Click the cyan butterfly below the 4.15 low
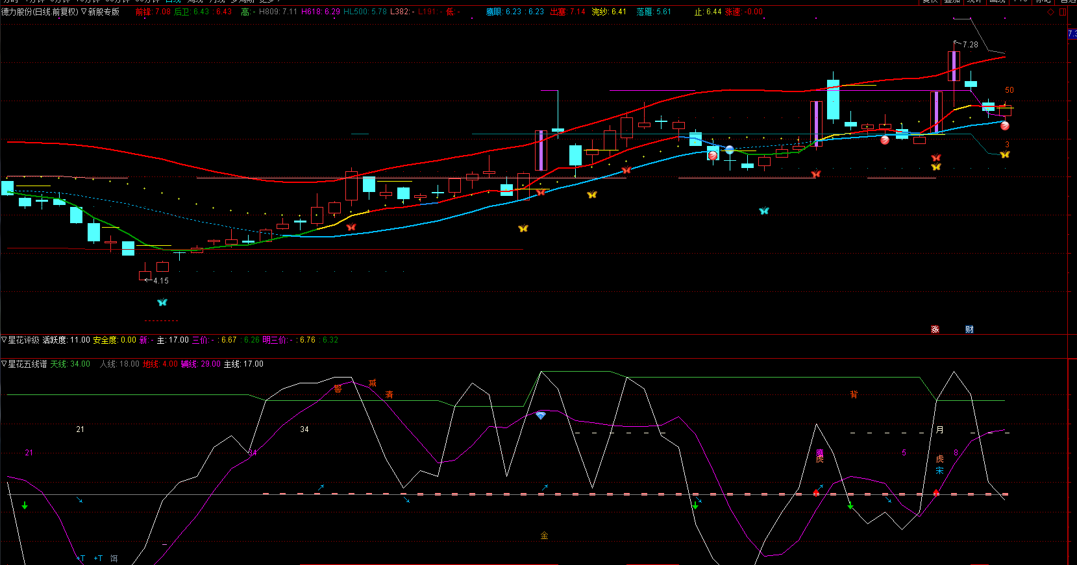Screen dimensions: 1077x565 pos(162,302)
